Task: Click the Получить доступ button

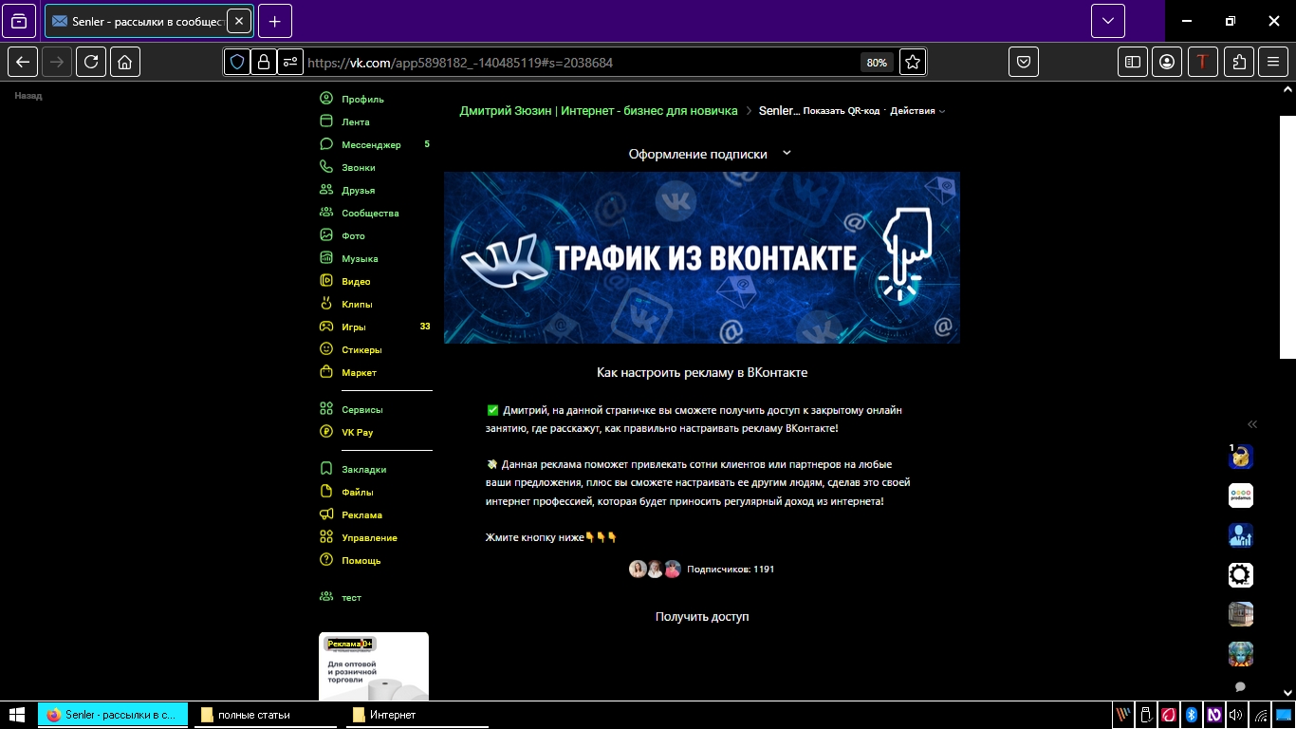Action: tap(702, 617)
